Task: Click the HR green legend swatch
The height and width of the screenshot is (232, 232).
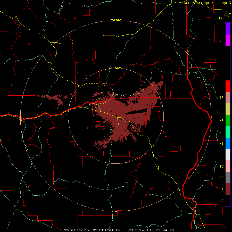Action: coord(228,121)
